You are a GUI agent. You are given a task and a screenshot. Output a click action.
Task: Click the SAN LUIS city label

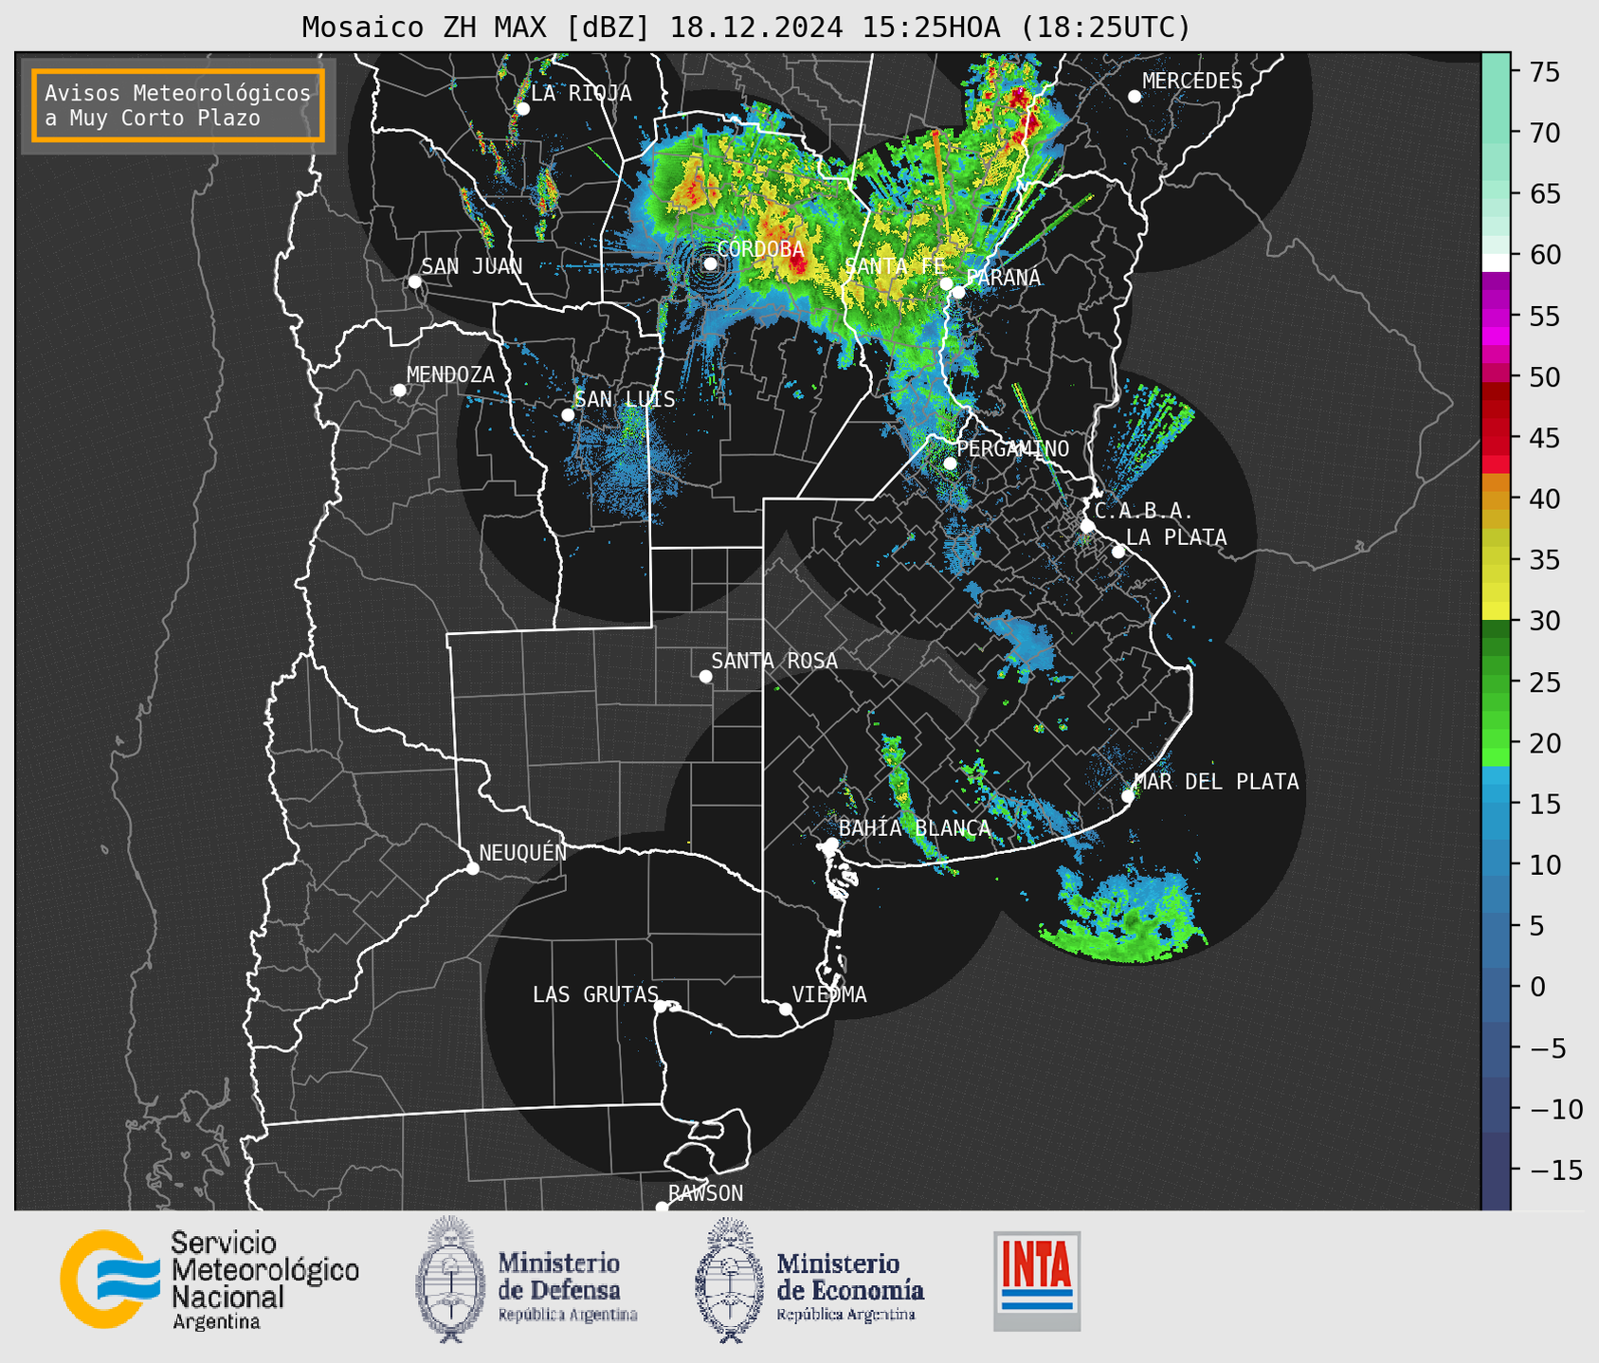pos(626,399)
